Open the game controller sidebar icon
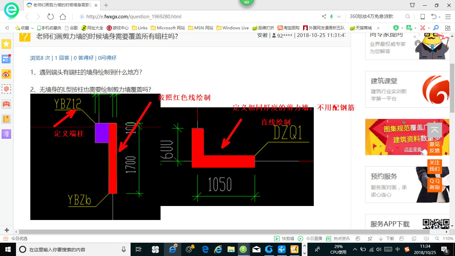Viewport: 455px width, 256px height. [x=6, y=104]
